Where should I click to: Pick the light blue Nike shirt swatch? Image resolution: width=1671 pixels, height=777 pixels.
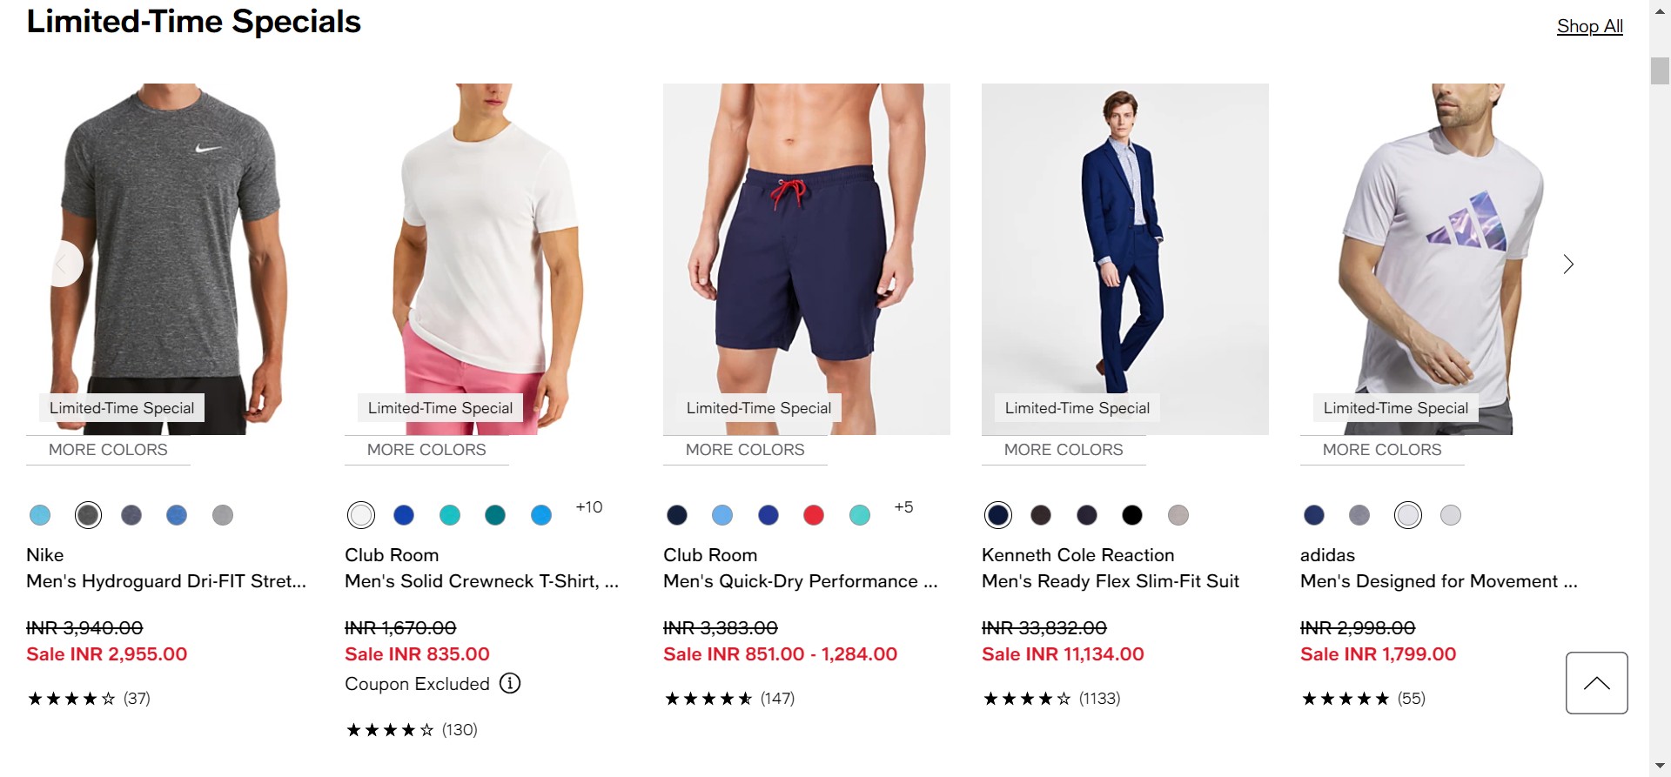[40, 515]
